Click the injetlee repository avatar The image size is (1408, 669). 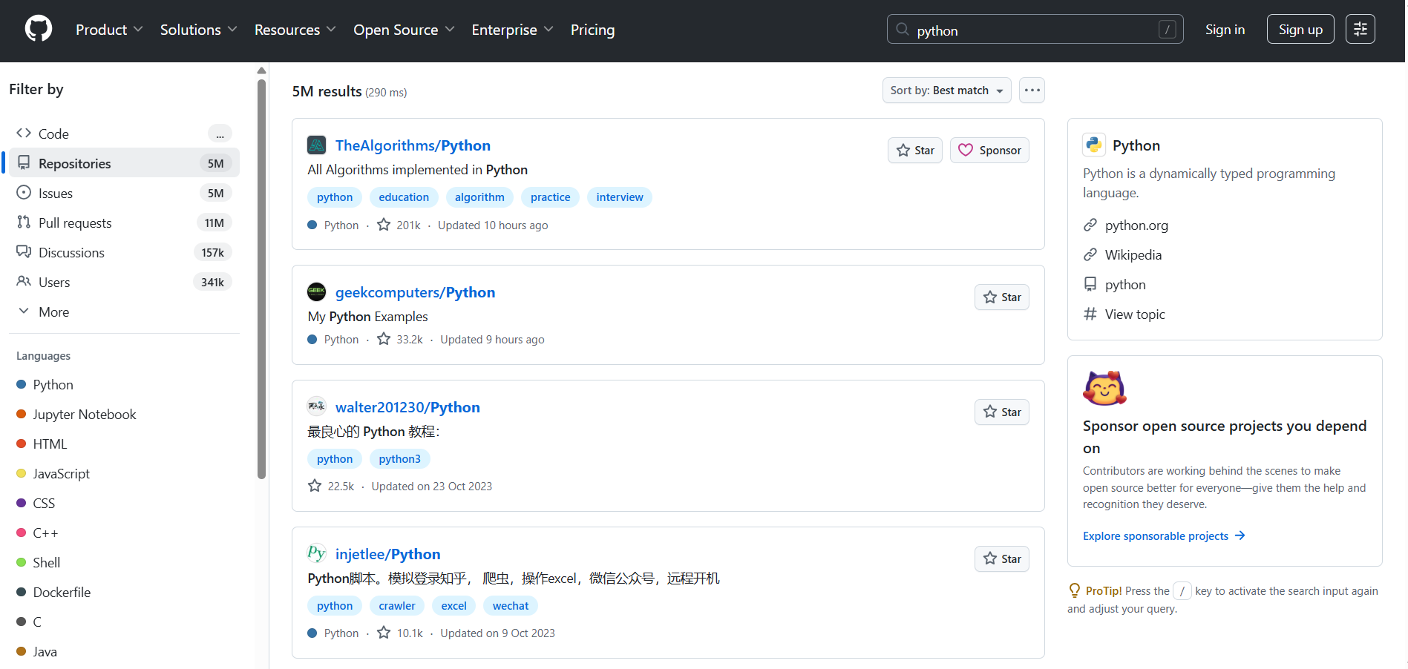[x=317, y=553]
